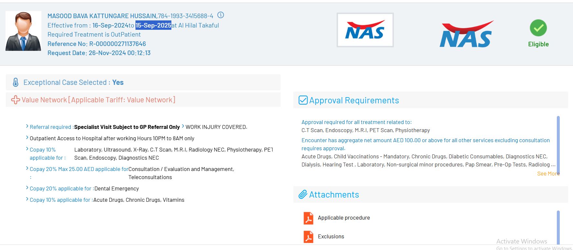The width and height of the screenshot is (573, 250).
Task: Click the info icon beside the member ID
Action: (221, 15)
